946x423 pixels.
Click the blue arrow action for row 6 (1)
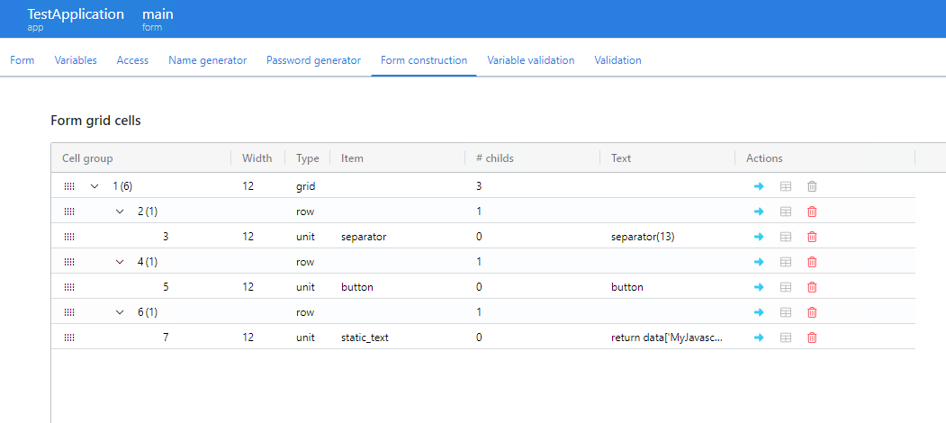tap(759, 312)
